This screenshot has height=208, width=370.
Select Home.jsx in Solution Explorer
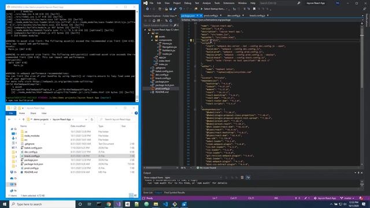coord(167,44)
